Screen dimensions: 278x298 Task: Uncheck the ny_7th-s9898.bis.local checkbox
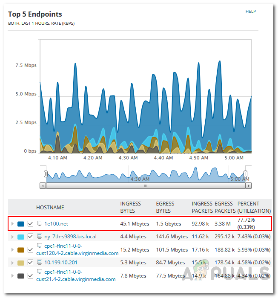tap(30, 237)
